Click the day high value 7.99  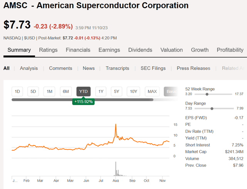(x=240, y=108)
